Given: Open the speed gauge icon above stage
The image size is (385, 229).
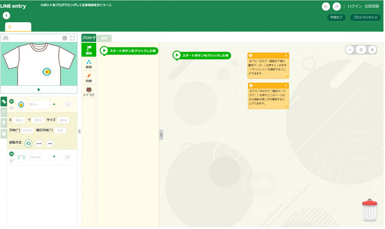Looking at the screenshot, I should 6,38.
